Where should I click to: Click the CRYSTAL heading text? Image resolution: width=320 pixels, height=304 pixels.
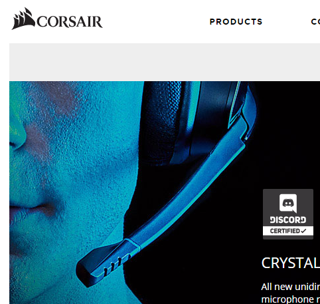291,263
